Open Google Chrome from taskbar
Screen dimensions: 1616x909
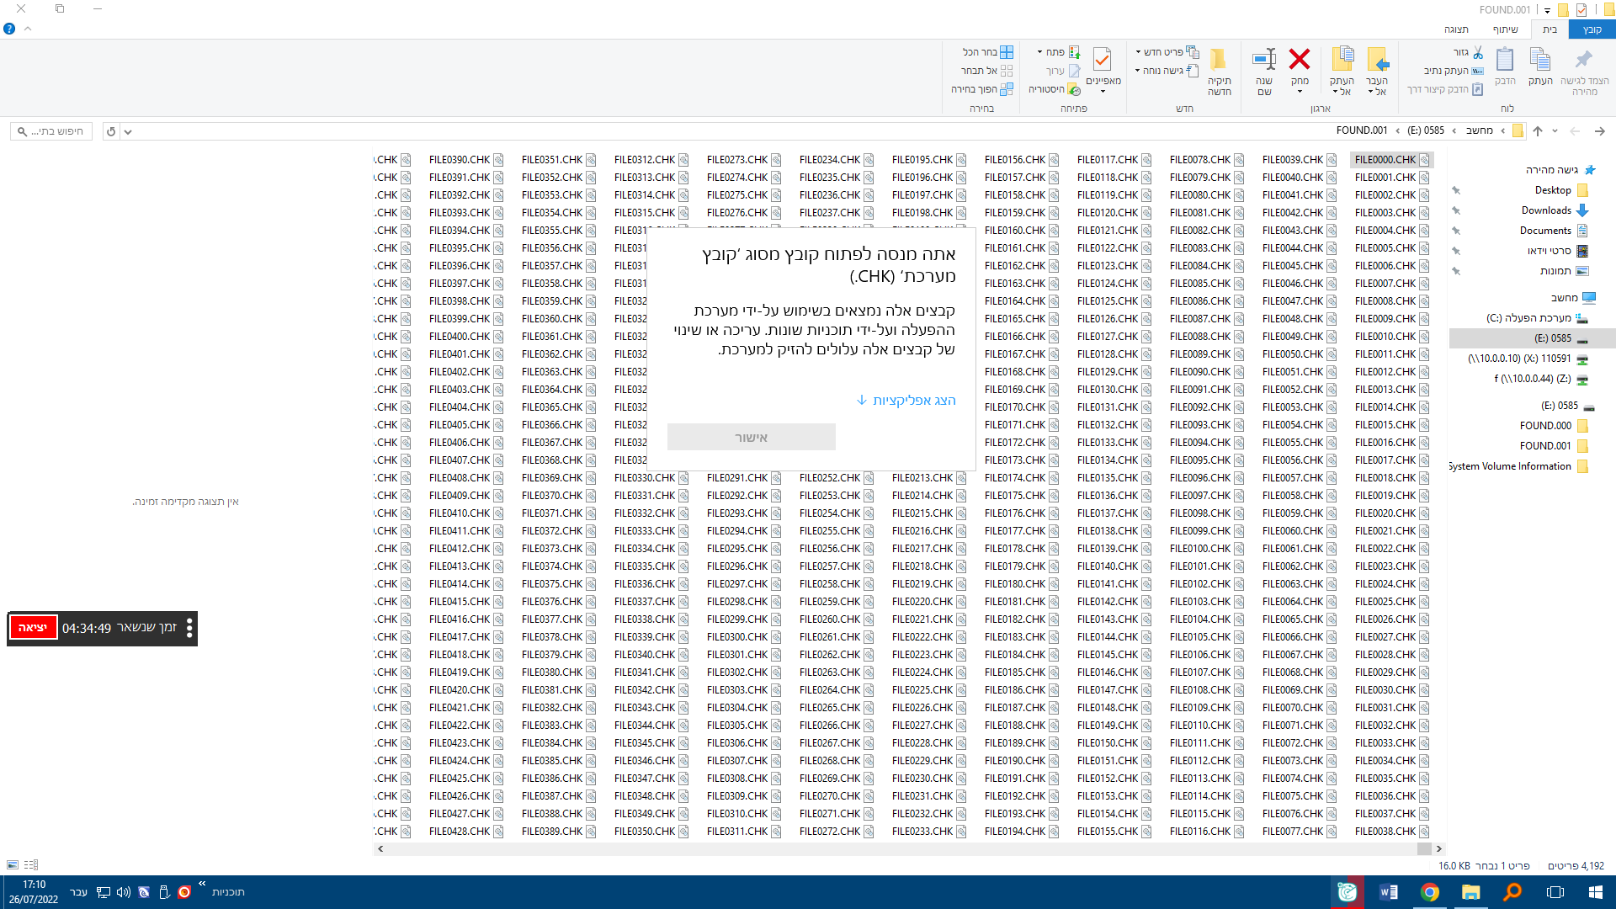point(1429,892)
